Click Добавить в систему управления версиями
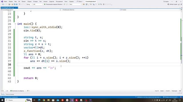 click(148, 97)
